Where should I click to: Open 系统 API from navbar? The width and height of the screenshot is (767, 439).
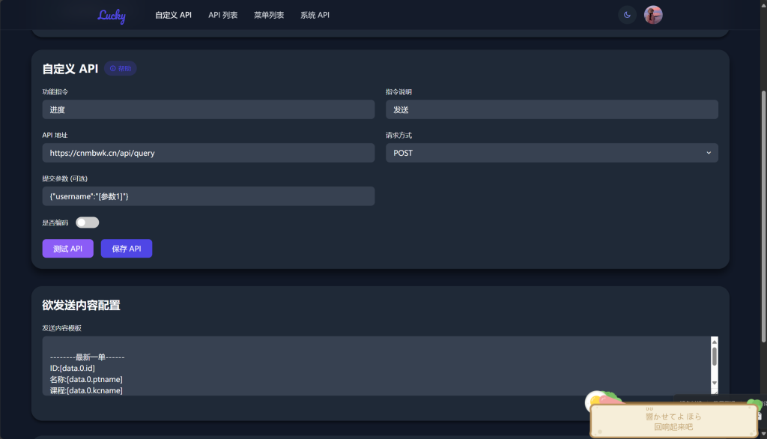315,15
